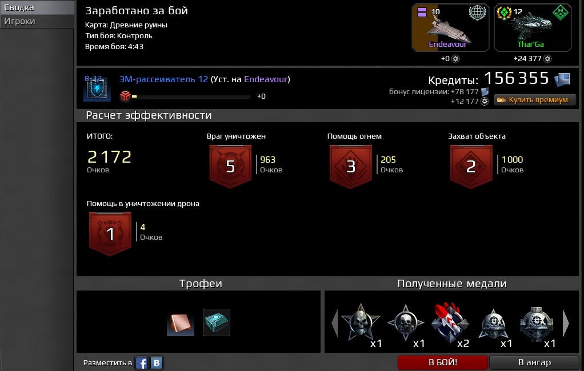The width and height of the screenshot is (584, 371).
Task: Click the В БОЙ! button
Action: (442, 362)
